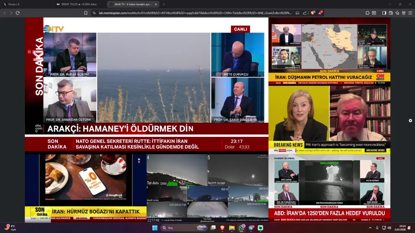Open the browser extensions puzzle icon
Screen dimensions: 415x233
coord(367,13)
